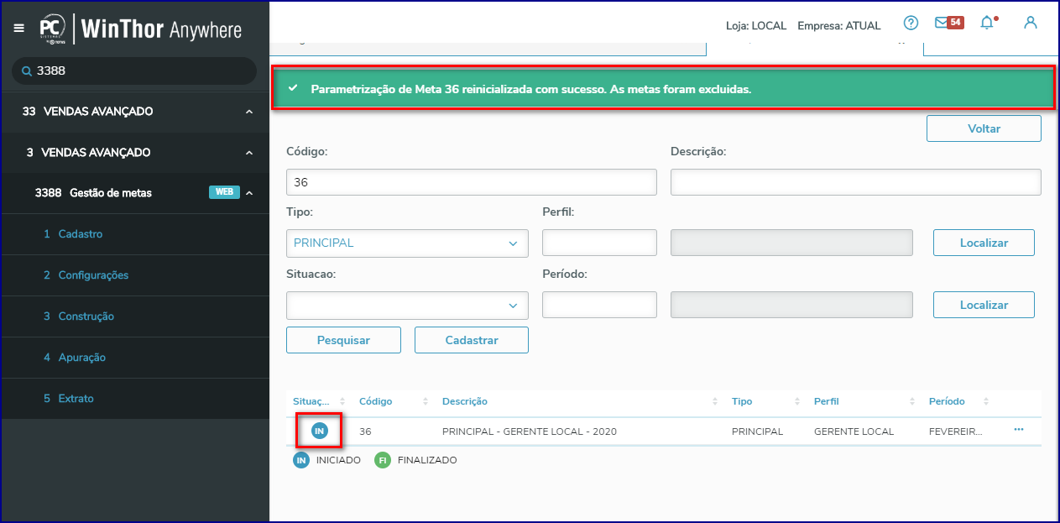
Task: Sort table by Perfil column arrows
Action: [913, 401]
